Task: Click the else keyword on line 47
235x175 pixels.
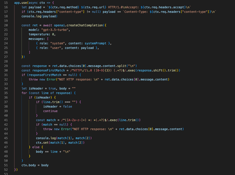Action: point(36,147)
